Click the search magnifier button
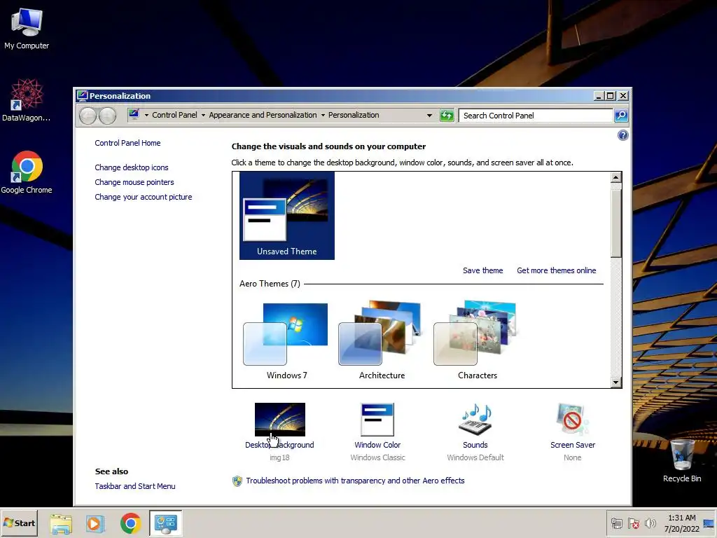Screen dimensions: 717x538 pos(621,116)
